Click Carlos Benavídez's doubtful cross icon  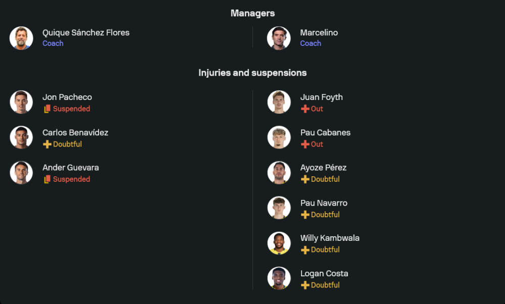47,144
